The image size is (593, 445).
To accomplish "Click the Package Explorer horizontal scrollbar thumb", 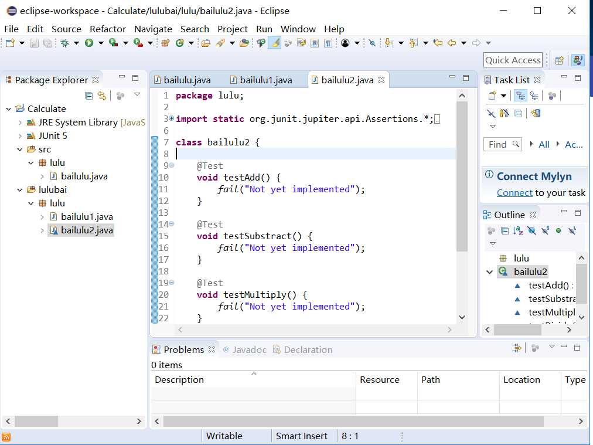I will pos(36,421).
